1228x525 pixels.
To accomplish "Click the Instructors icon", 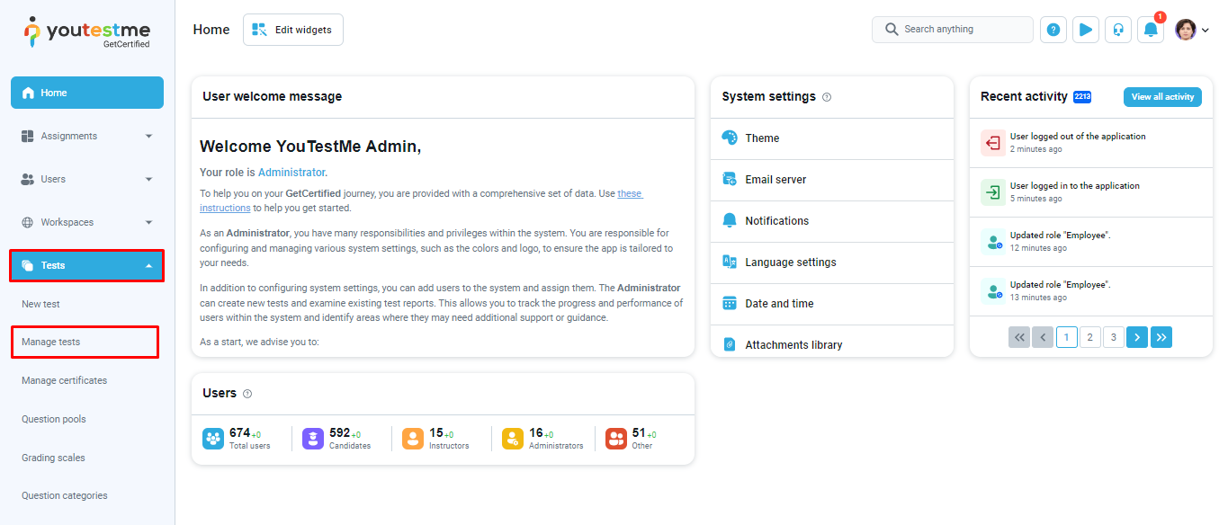I will (x=413, y=439).
